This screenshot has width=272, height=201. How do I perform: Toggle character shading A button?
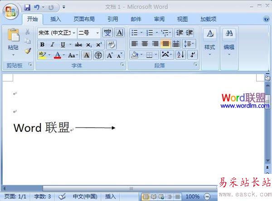[x=87, y=55]
